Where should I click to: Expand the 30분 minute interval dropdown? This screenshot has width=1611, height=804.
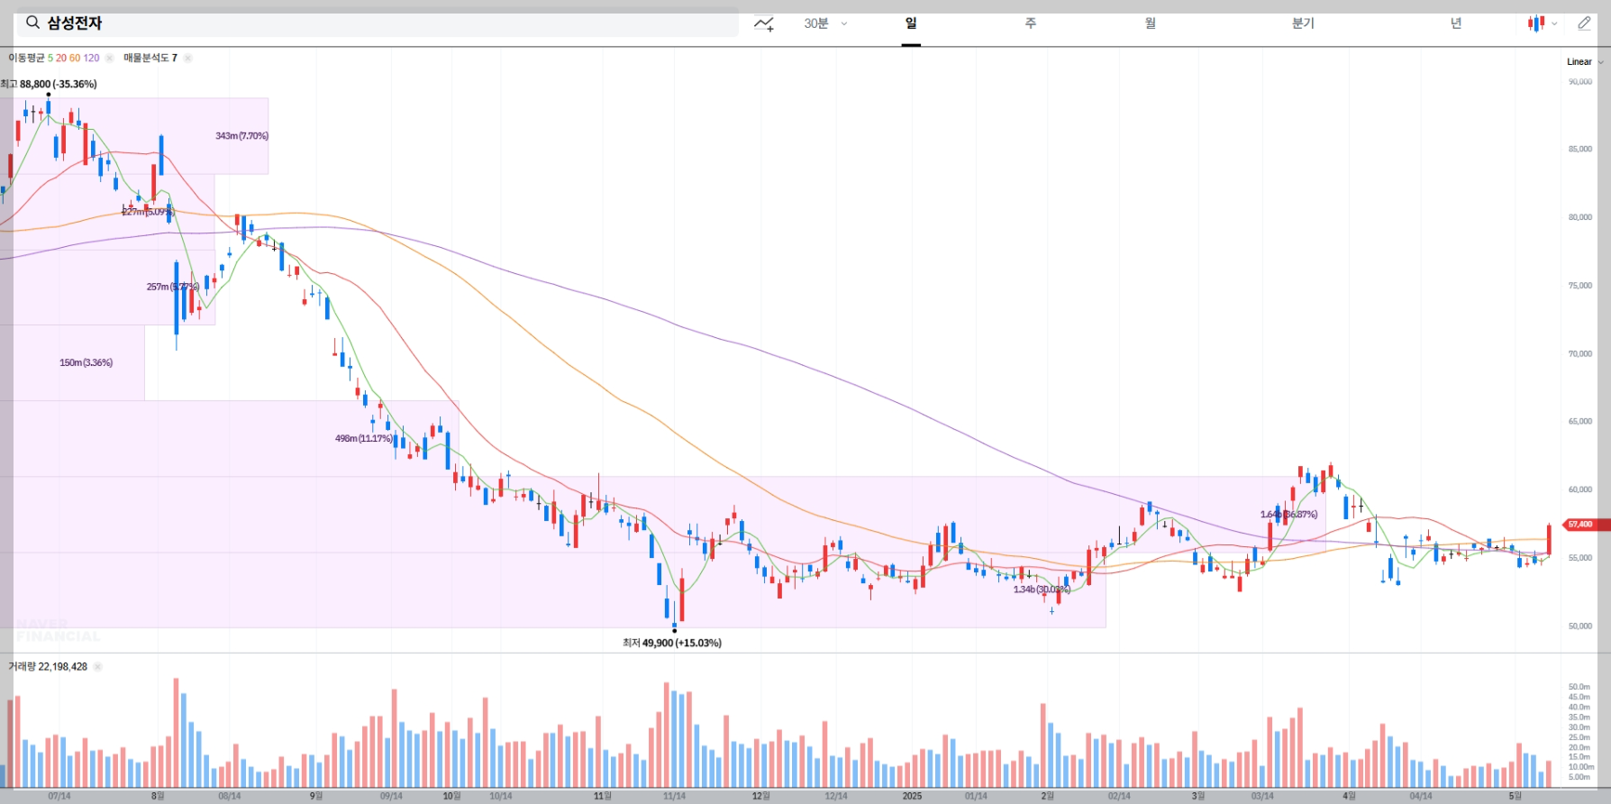pos(825,23)
